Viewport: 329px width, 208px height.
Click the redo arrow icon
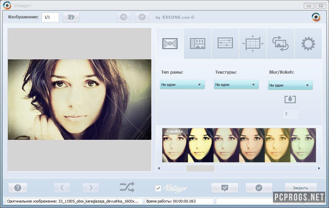click(x=142, y=17)
